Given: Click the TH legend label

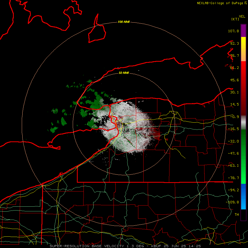Looking at the screenshot, I should (x=237, y=215).
